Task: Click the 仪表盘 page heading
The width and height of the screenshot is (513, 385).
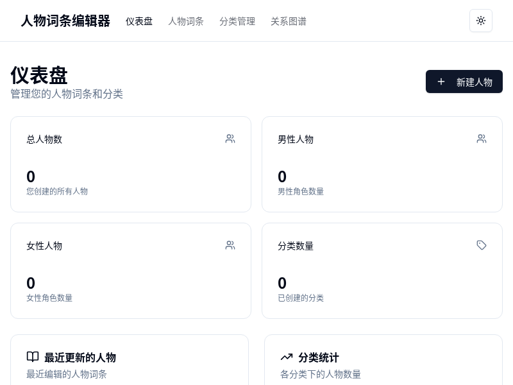Action: [x=39, y=75]
